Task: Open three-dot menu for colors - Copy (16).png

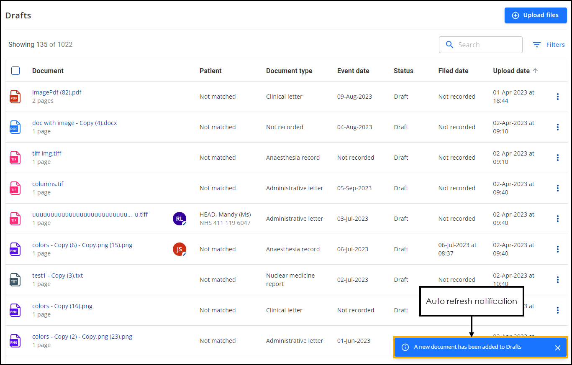Action: 557,310
